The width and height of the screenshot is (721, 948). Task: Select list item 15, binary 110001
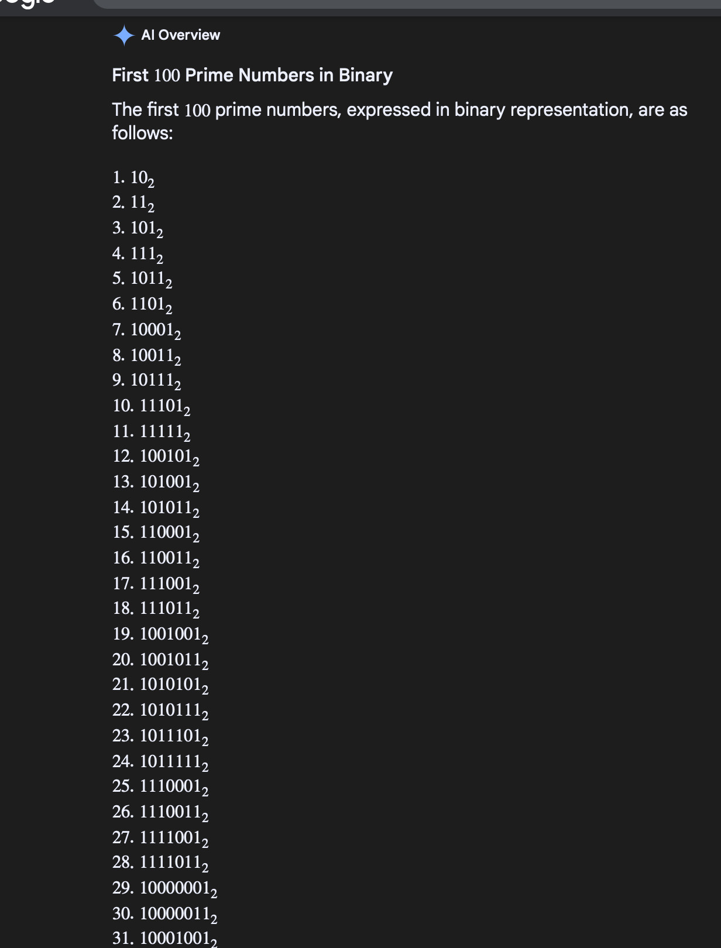pyautogui.click(x=156, y=533)
